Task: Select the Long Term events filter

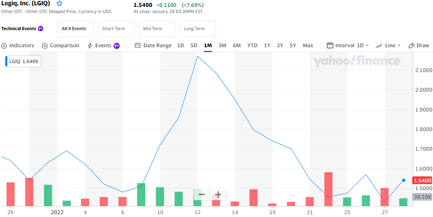Action: (x=198, y=28)
